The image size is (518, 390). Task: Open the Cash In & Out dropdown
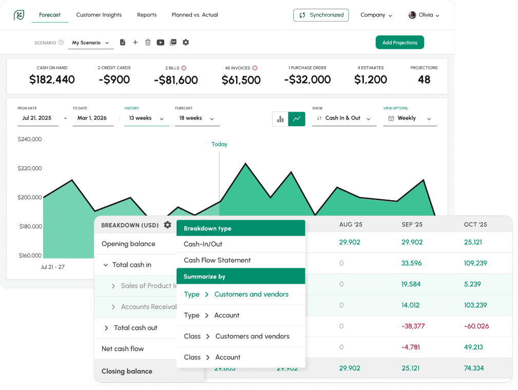pos(344,118)
